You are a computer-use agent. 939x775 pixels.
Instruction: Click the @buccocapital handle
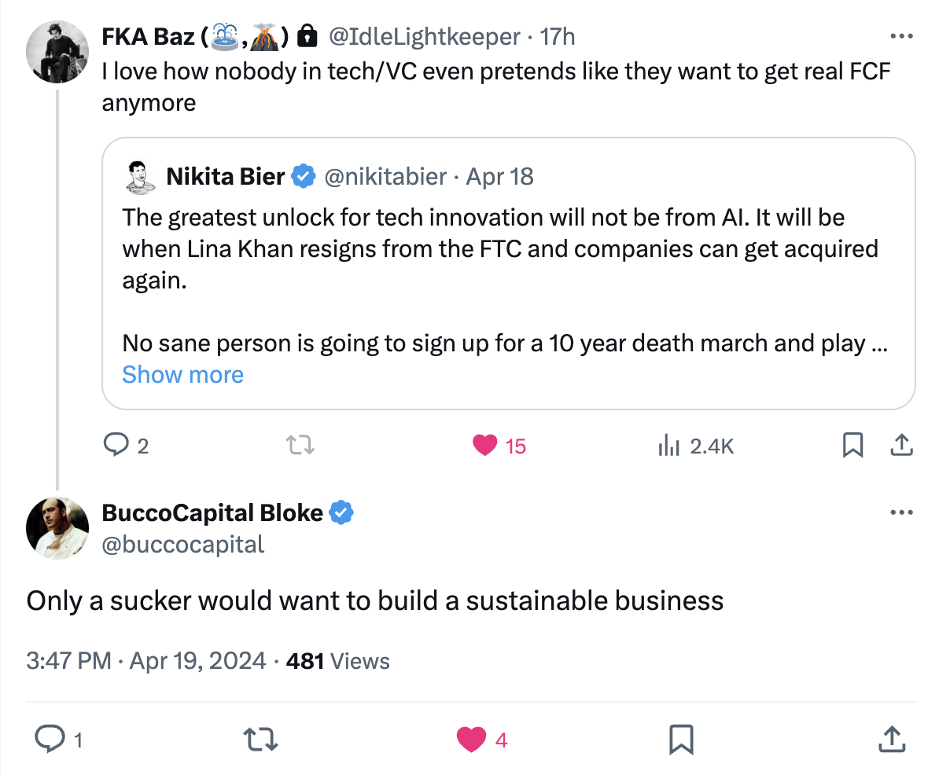[183, 544]
